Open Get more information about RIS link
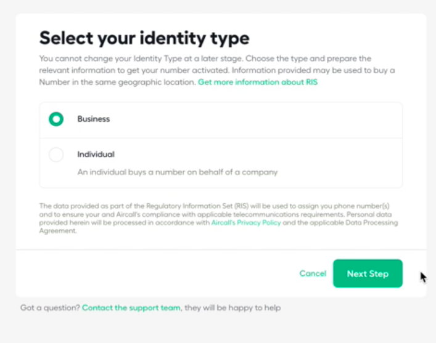This screenshot has height=343, width=436. (x=258, y=82)
